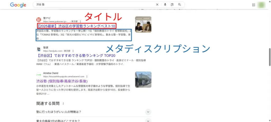Click the 塾選 site name text
Screen dimensions: 271x122
(x=46, y=47)
